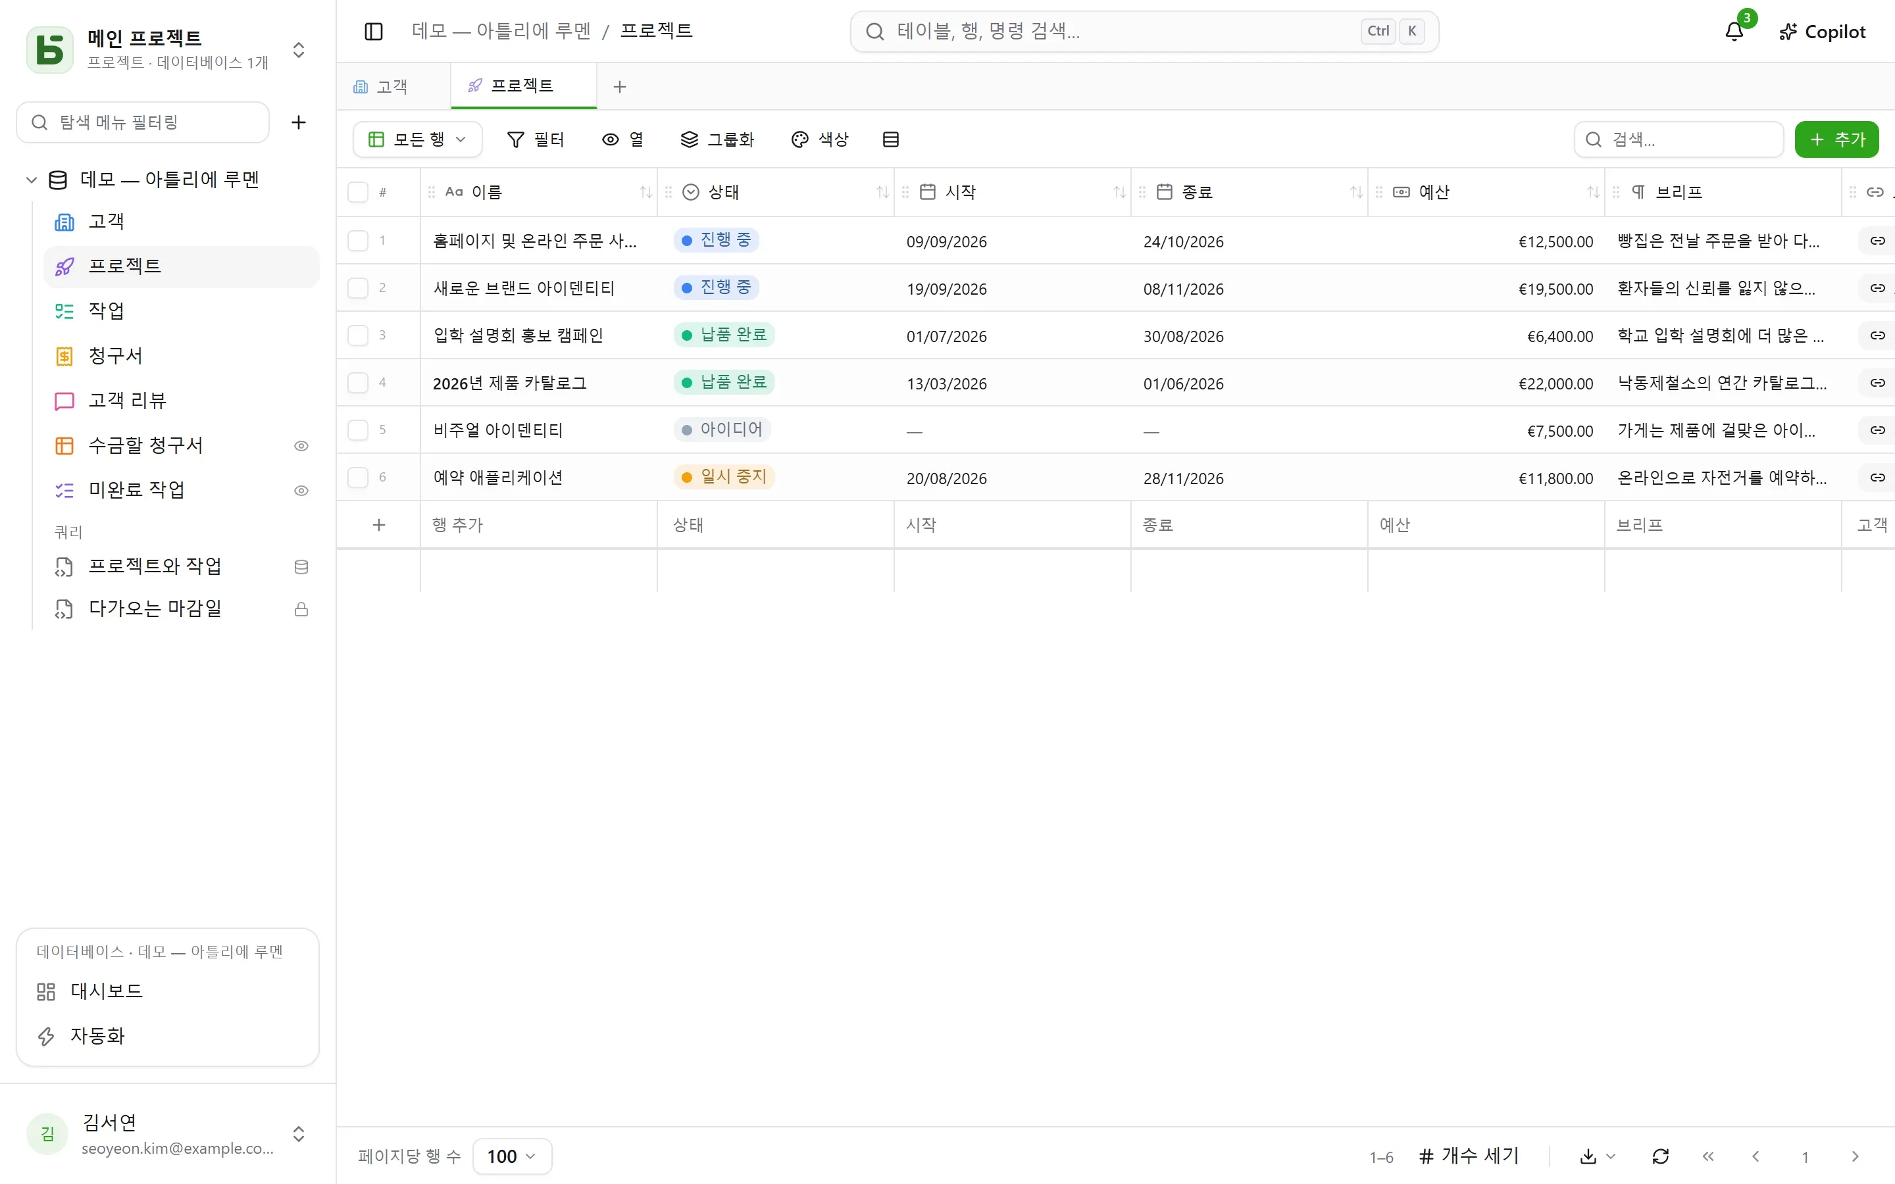
Task: Toggle select-all checkbox in header
Action: (x=358, y=192)
